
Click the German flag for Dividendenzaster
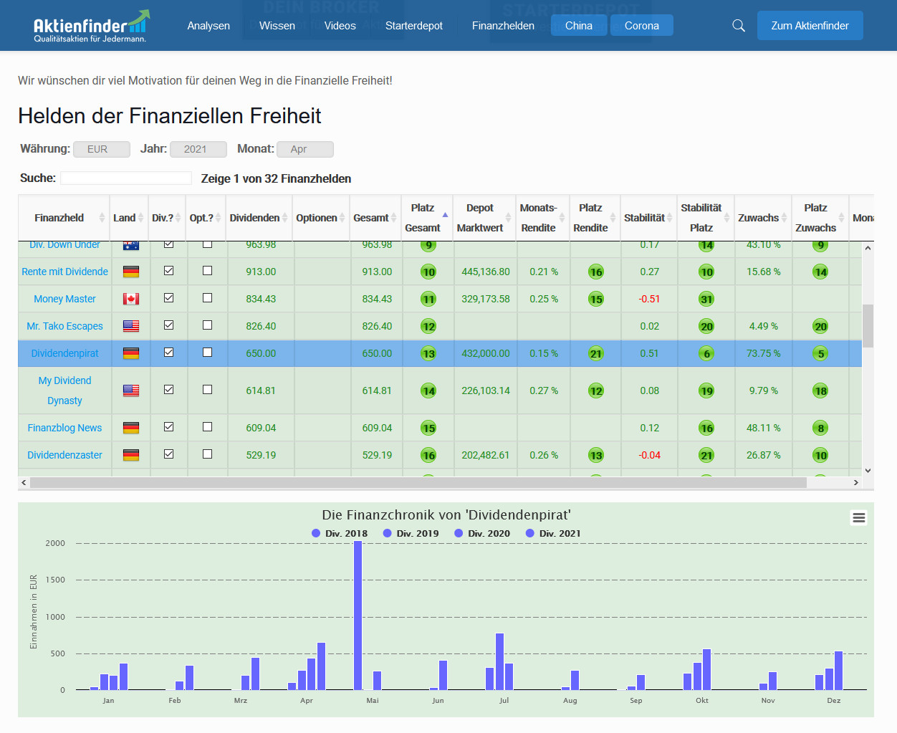pos(131,455)
